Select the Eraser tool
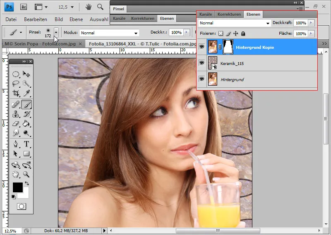This screenshot has width=331, height=235. pyautogui.click(x=16, y=124)
